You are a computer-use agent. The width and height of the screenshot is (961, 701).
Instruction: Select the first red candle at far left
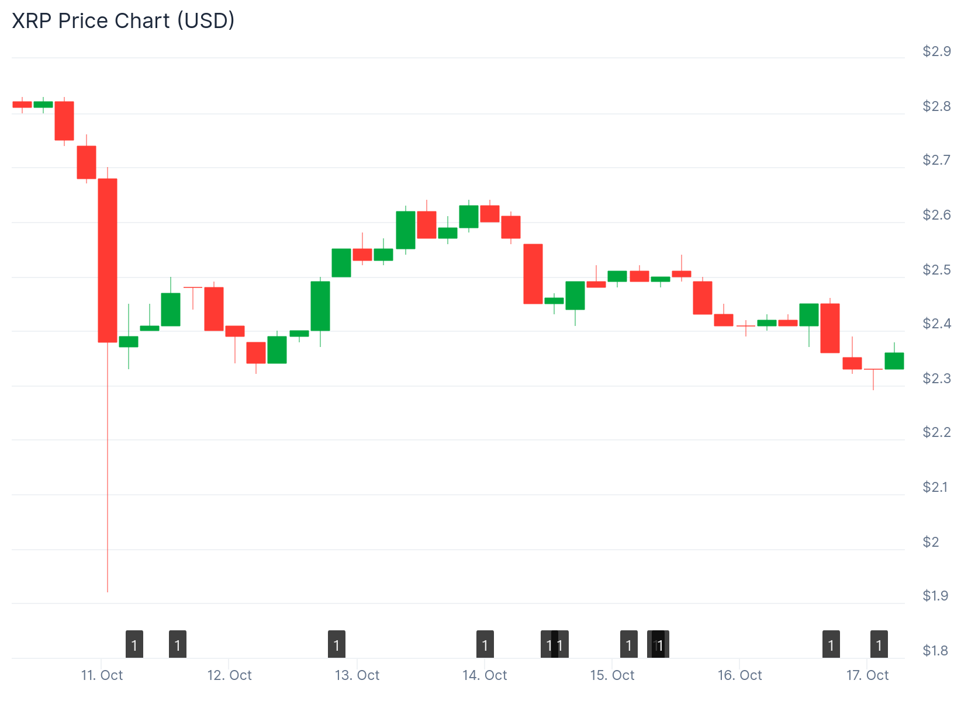point(22,105)
